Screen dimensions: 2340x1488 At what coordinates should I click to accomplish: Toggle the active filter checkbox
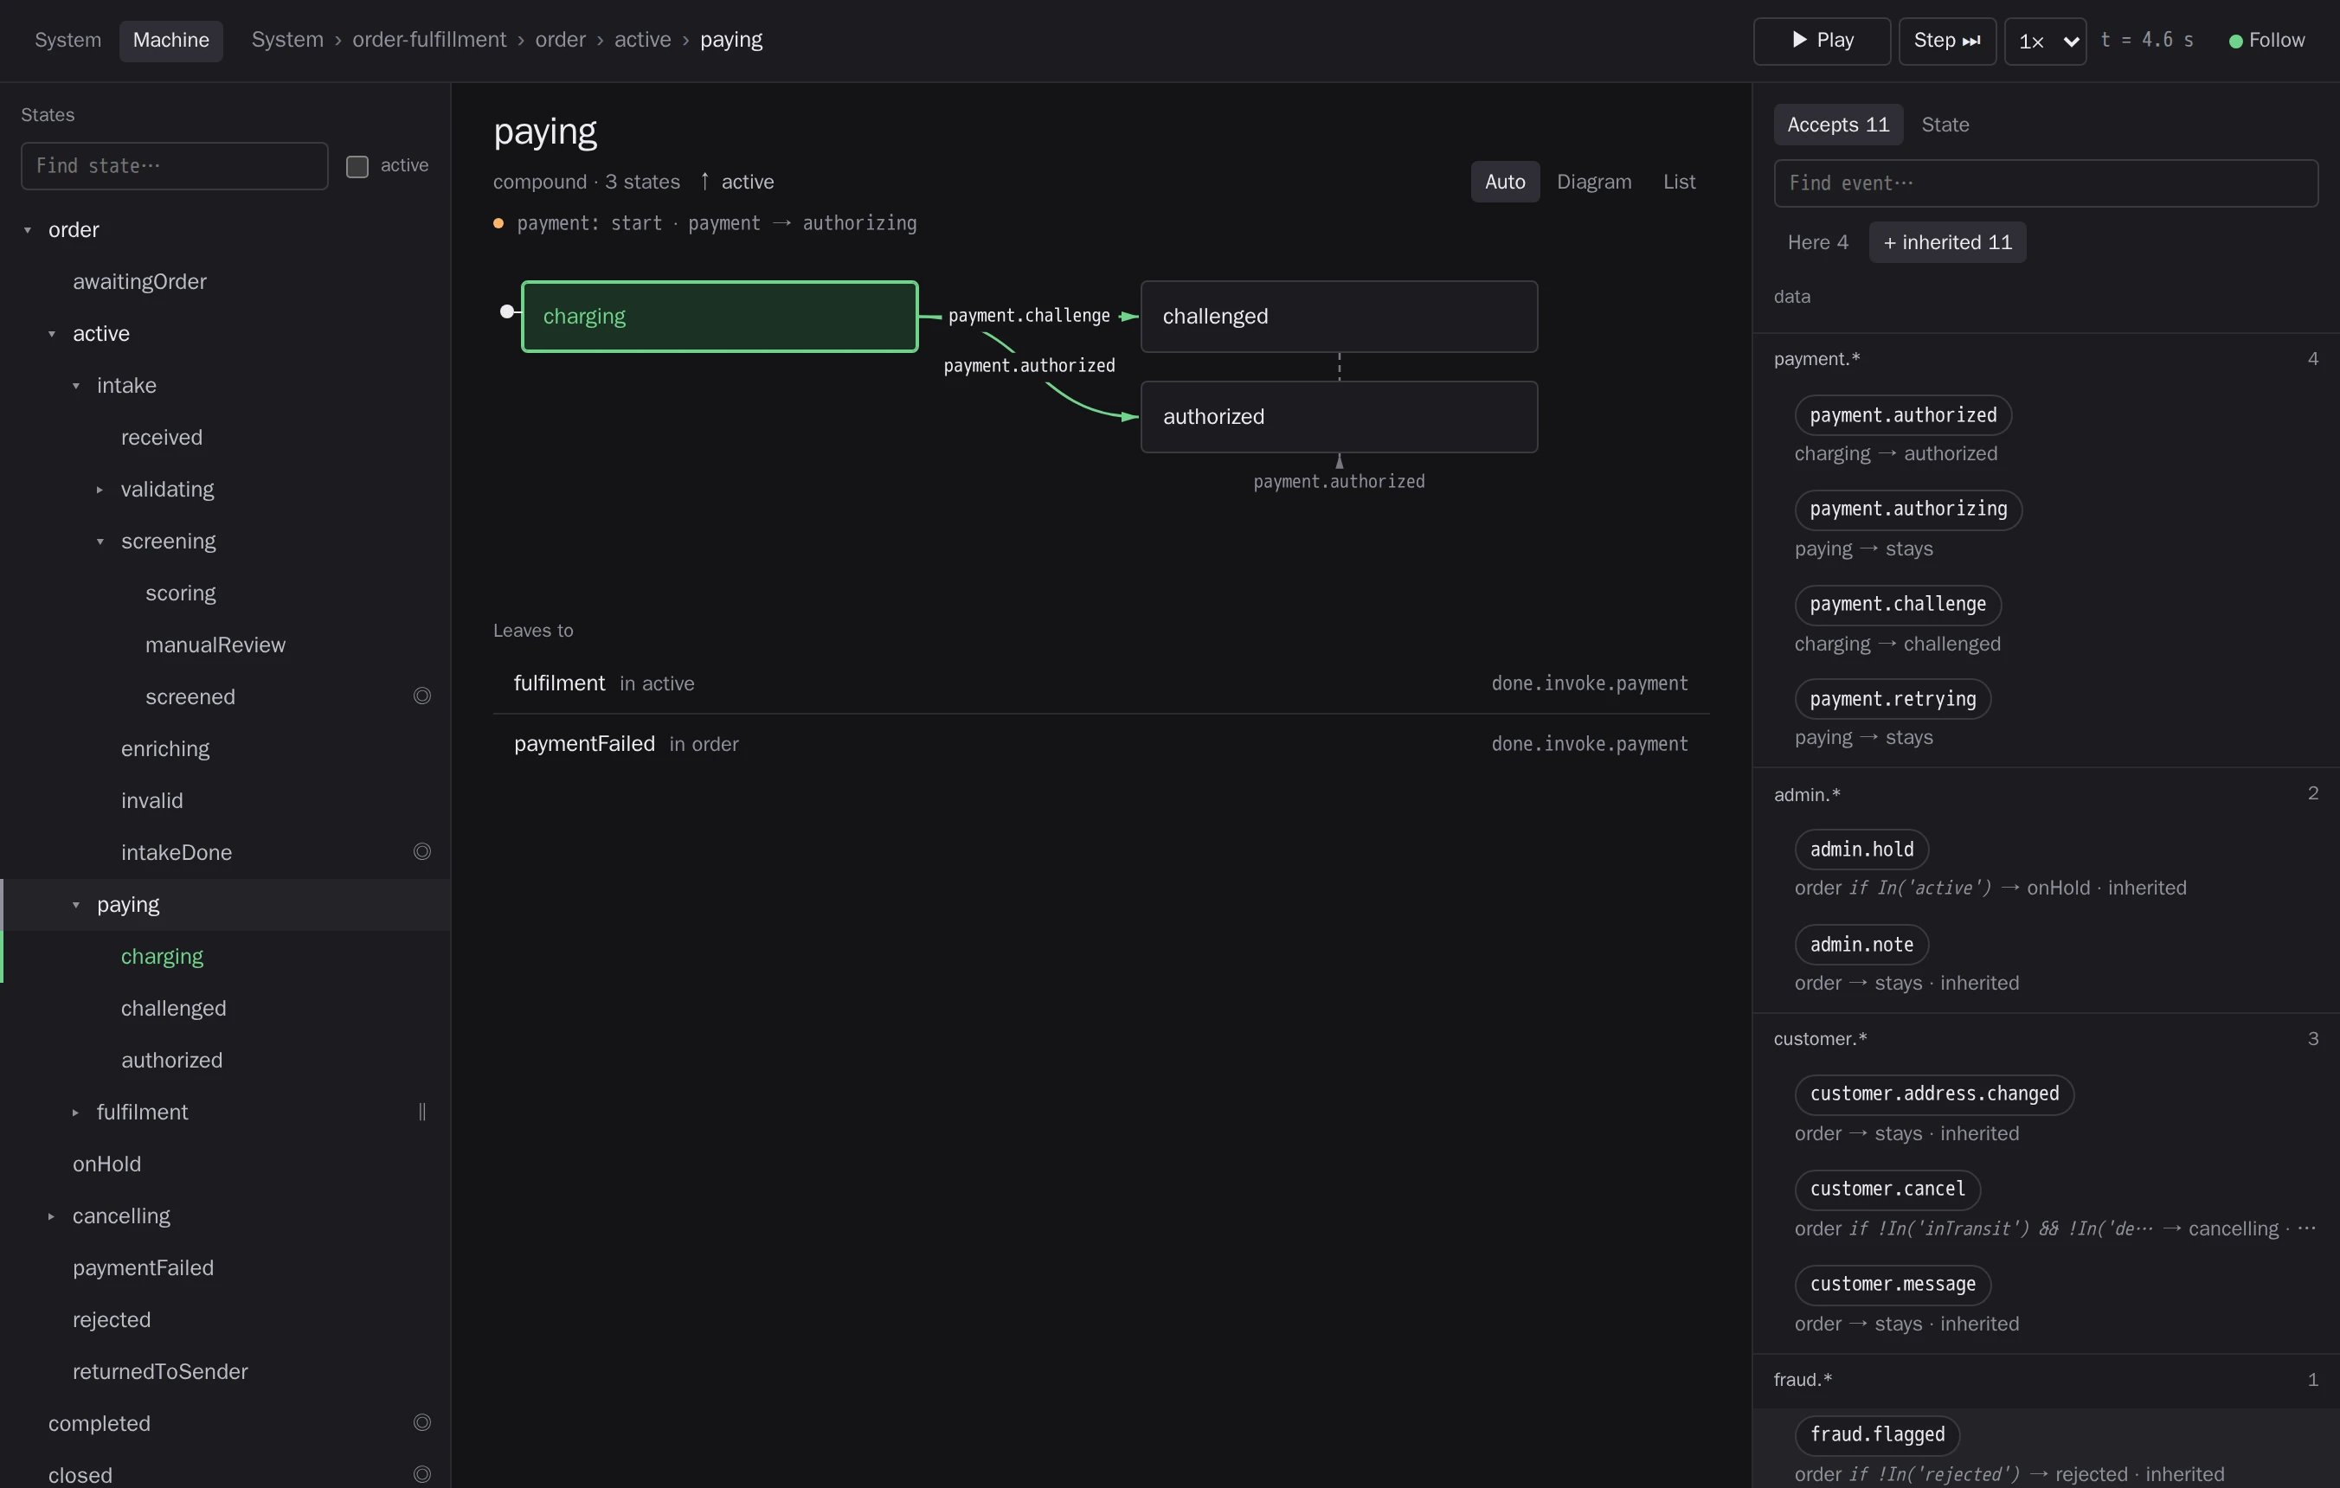357,166
